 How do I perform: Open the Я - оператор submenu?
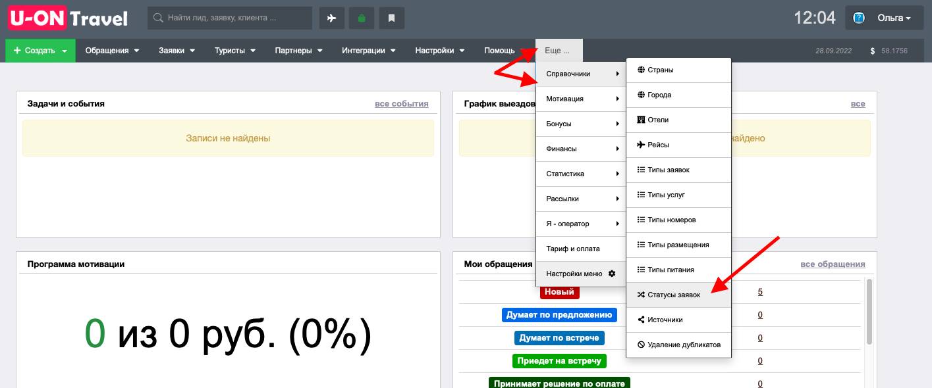580,224
